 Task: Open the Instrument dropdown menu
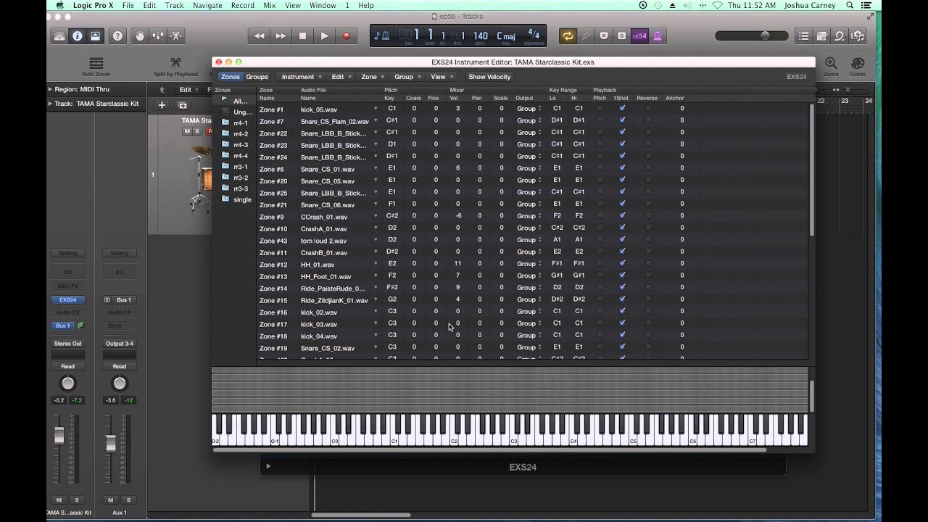(302, 77)
